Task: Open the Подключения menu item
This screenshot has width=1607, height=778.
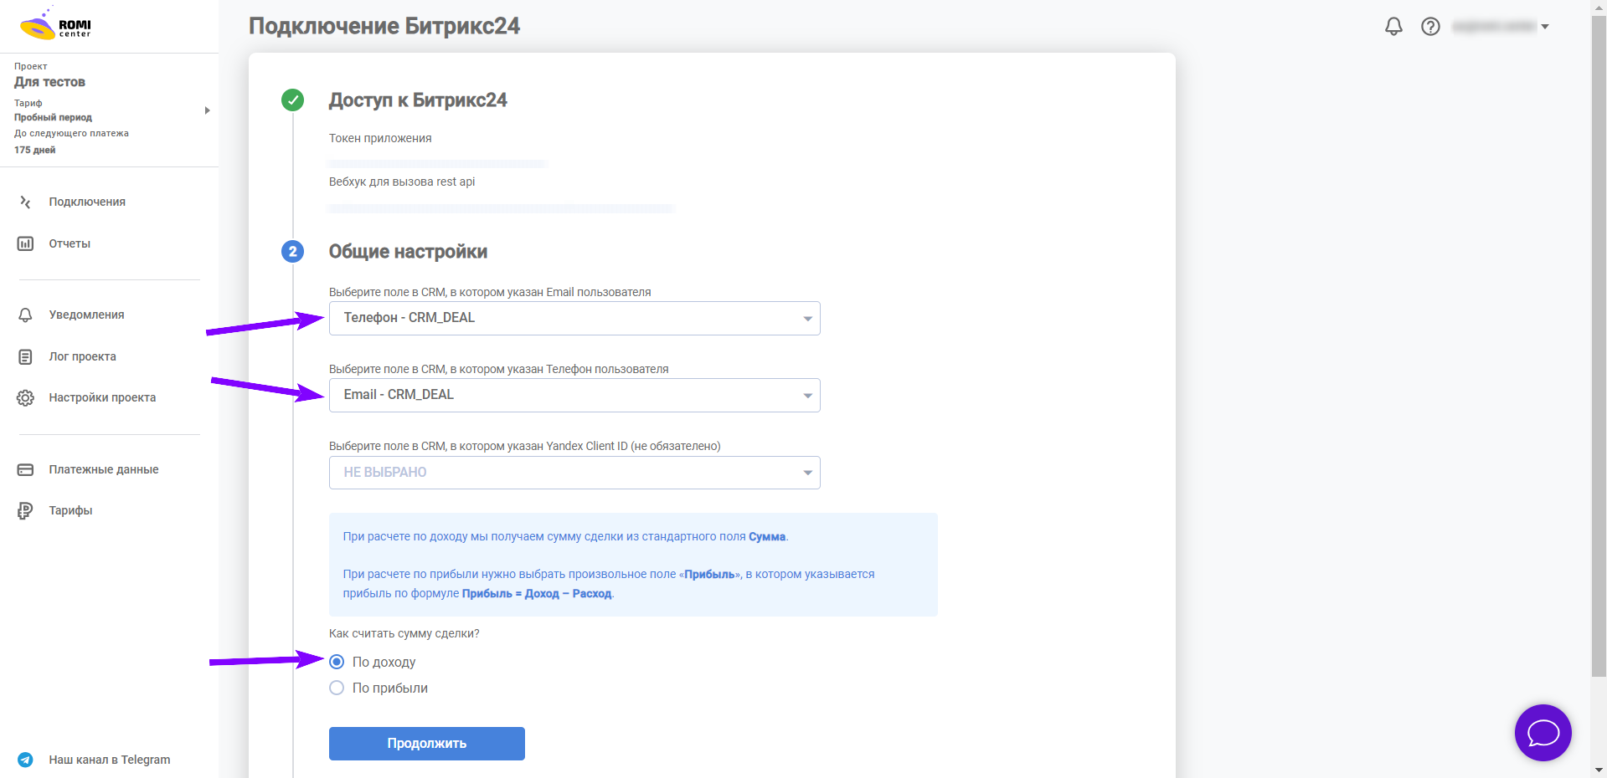Action: (x=87, y=202)
